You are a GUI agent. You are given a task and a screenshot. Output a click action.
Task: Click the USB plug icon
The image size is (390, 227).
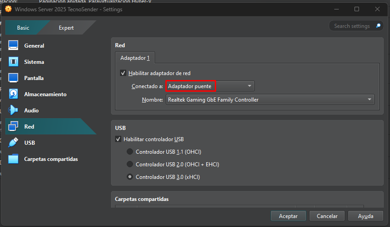click(x=13, y=142)
